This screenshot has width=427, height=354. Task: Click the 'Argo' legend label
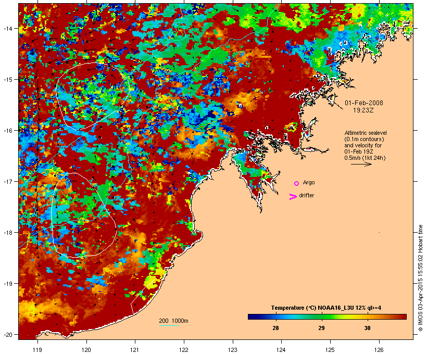pos(309,182)
